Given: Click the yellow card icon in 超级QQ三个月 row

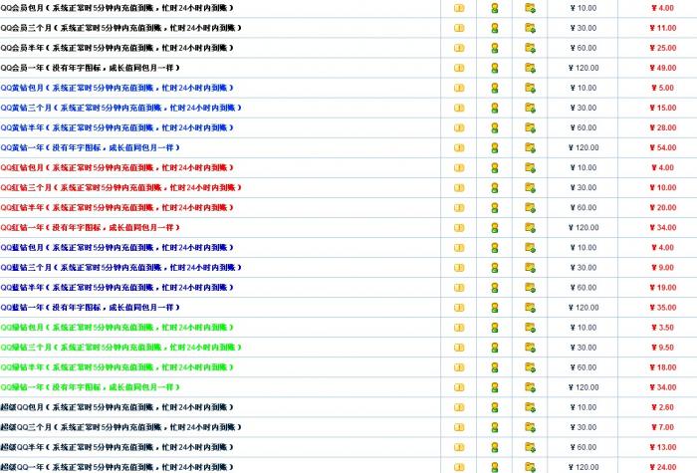Looking at the screenshot, I should [459, 427].
